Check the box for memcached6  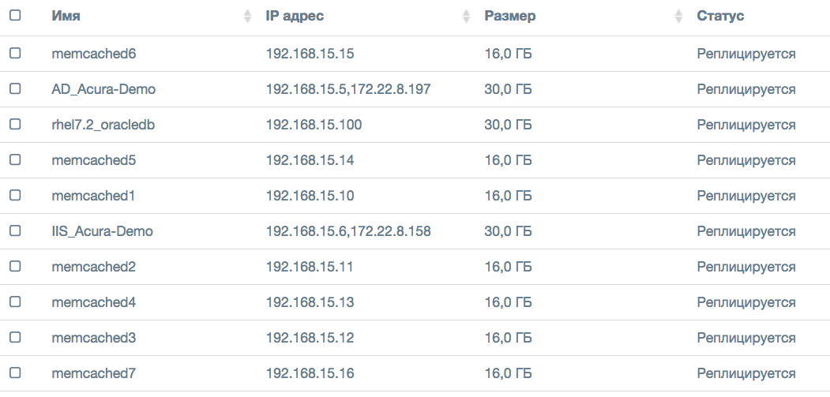(15, 54)
